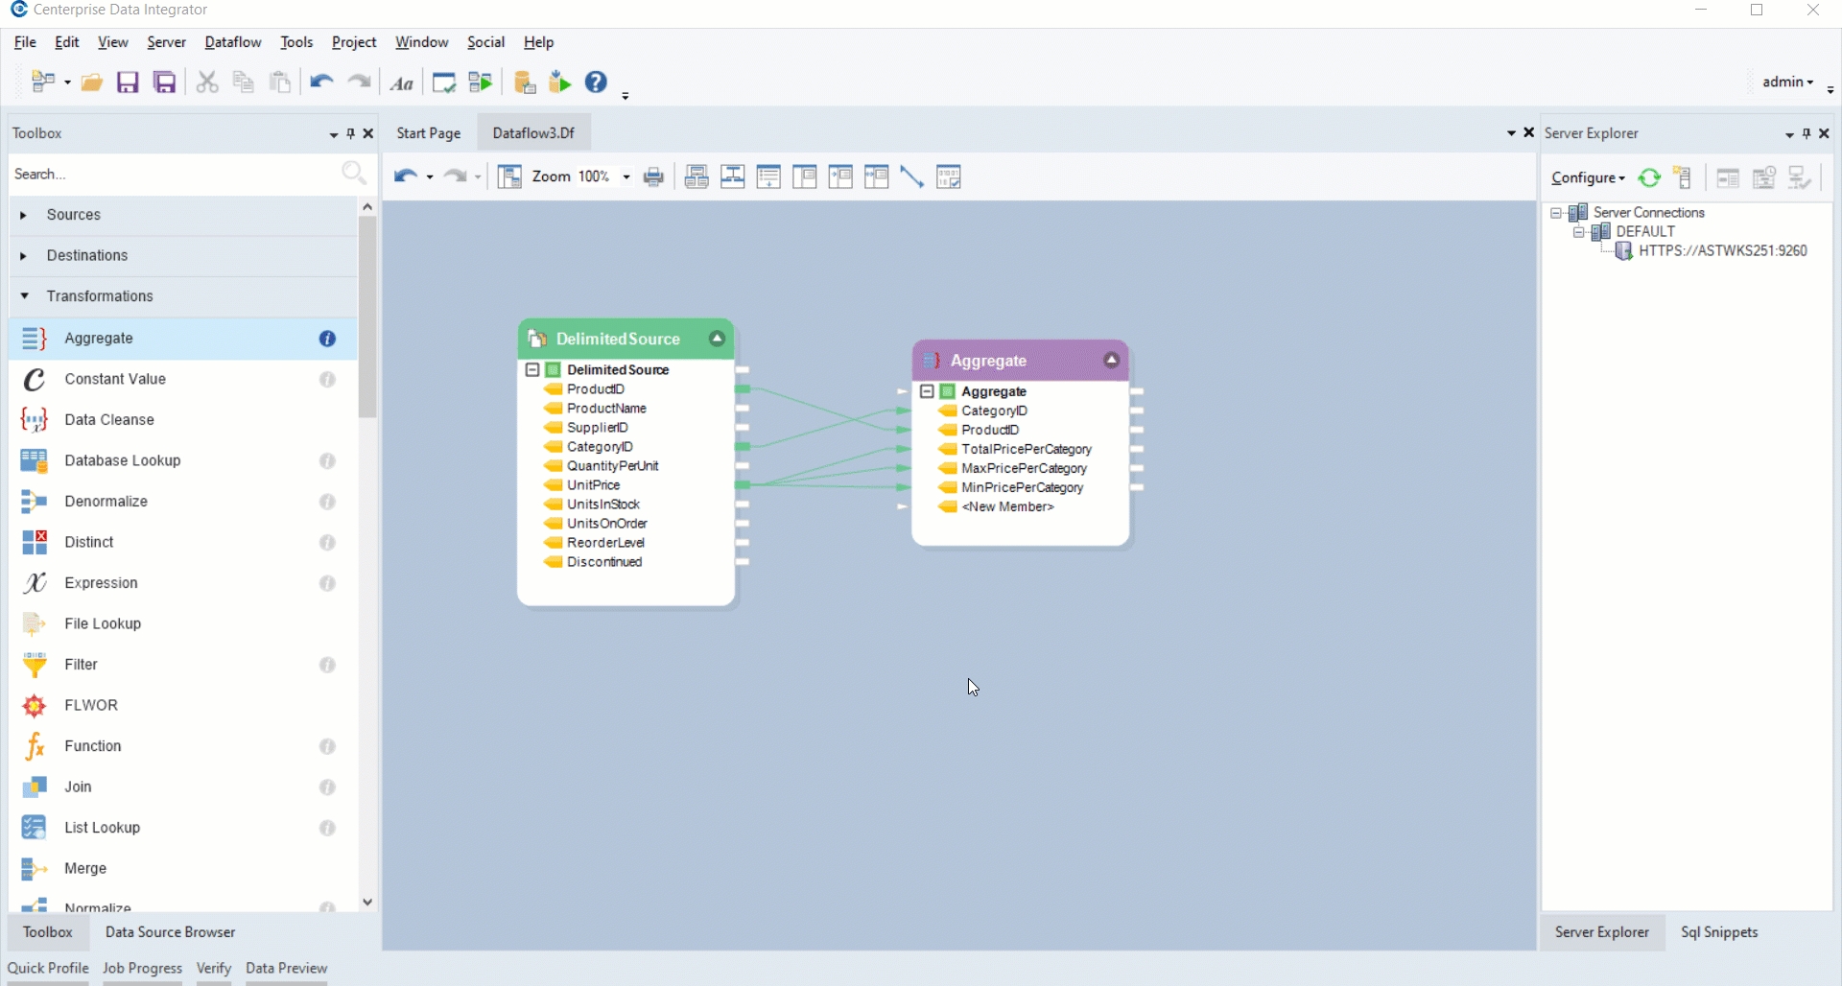Click info icon next to Aggregate
This screenshot has height=986, width=1842.
[327, 339]
